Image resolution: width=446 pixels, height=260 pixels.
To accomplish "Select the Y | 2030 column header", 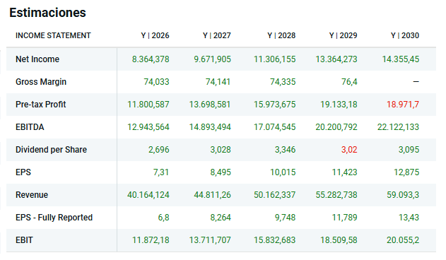I will tap(405, 35).
